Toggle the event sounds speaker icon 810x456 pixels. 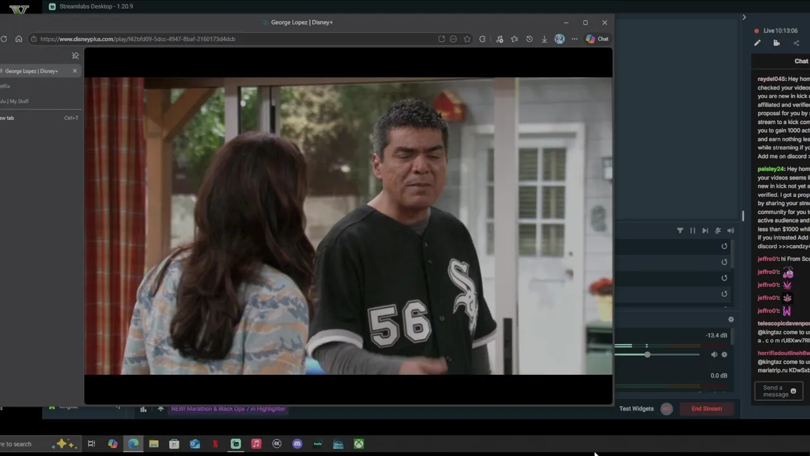click(x=730, y=231)
